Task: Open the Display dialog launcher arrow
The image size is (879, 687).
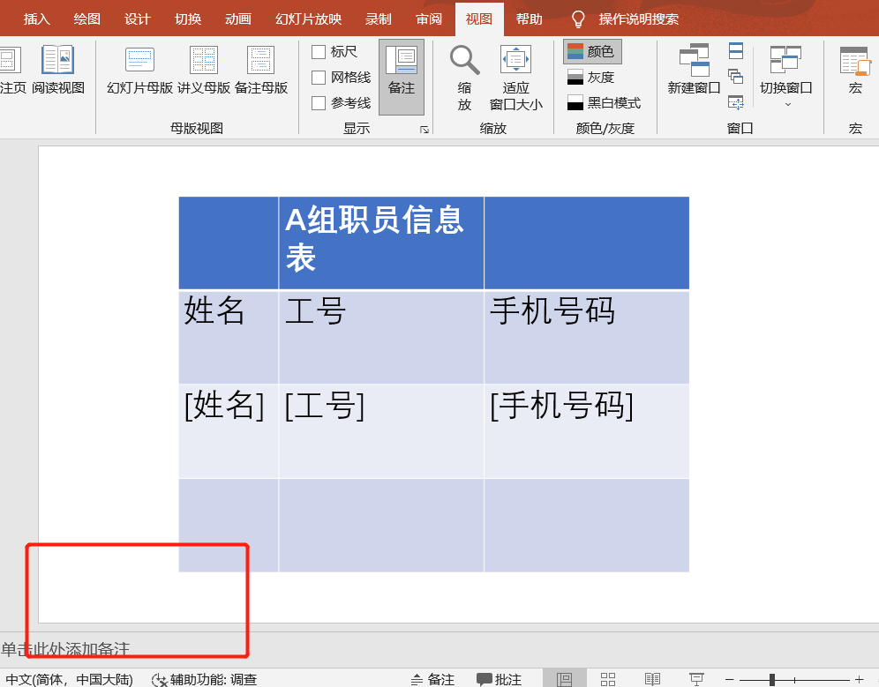Action: coord(424,131)
